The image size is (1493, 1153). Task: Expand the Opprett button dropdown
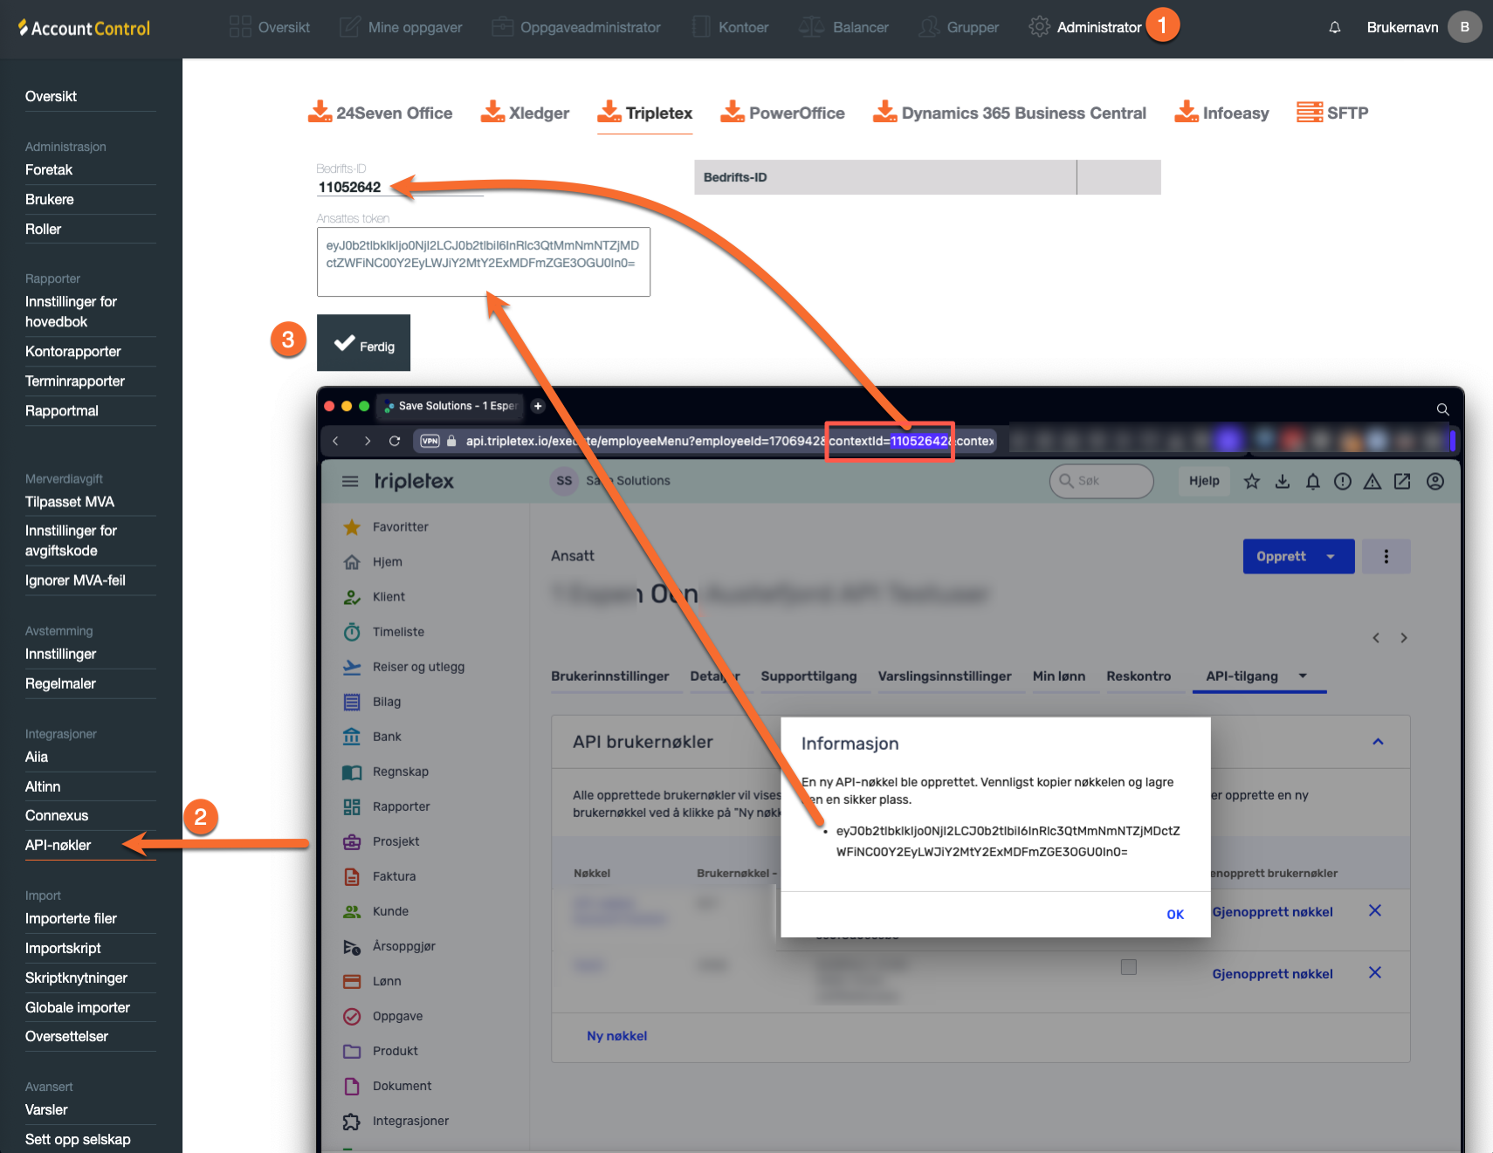pos(1331,557)
